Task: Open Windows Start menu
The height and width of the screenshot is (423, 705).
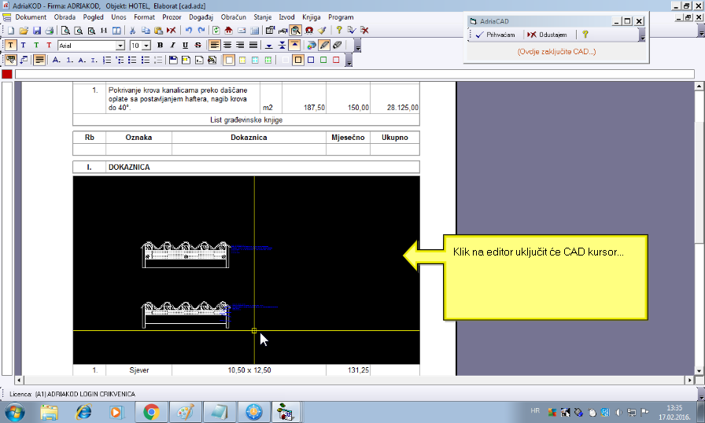Action: [x=15, y=412]
